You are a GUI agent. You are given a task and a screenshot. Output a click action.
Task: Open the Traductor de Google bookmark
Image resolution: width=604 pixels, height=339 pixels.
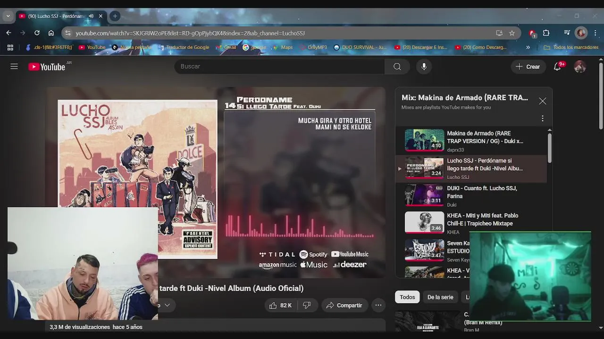coord(184,47)
